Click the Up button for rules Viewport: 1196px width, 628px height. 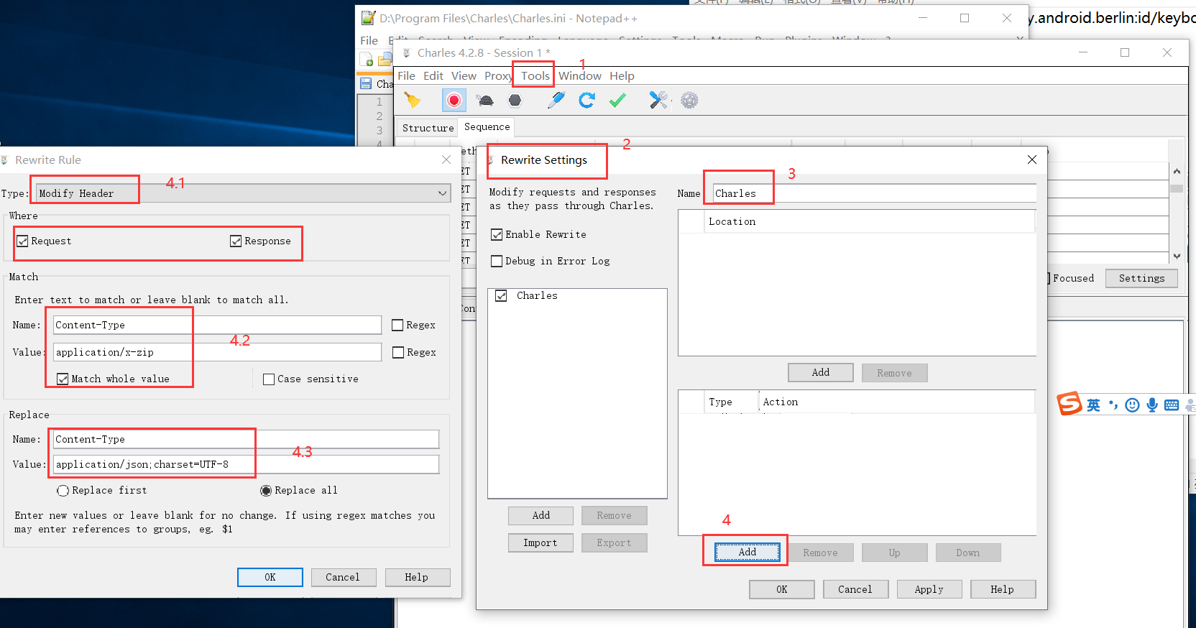894,553
